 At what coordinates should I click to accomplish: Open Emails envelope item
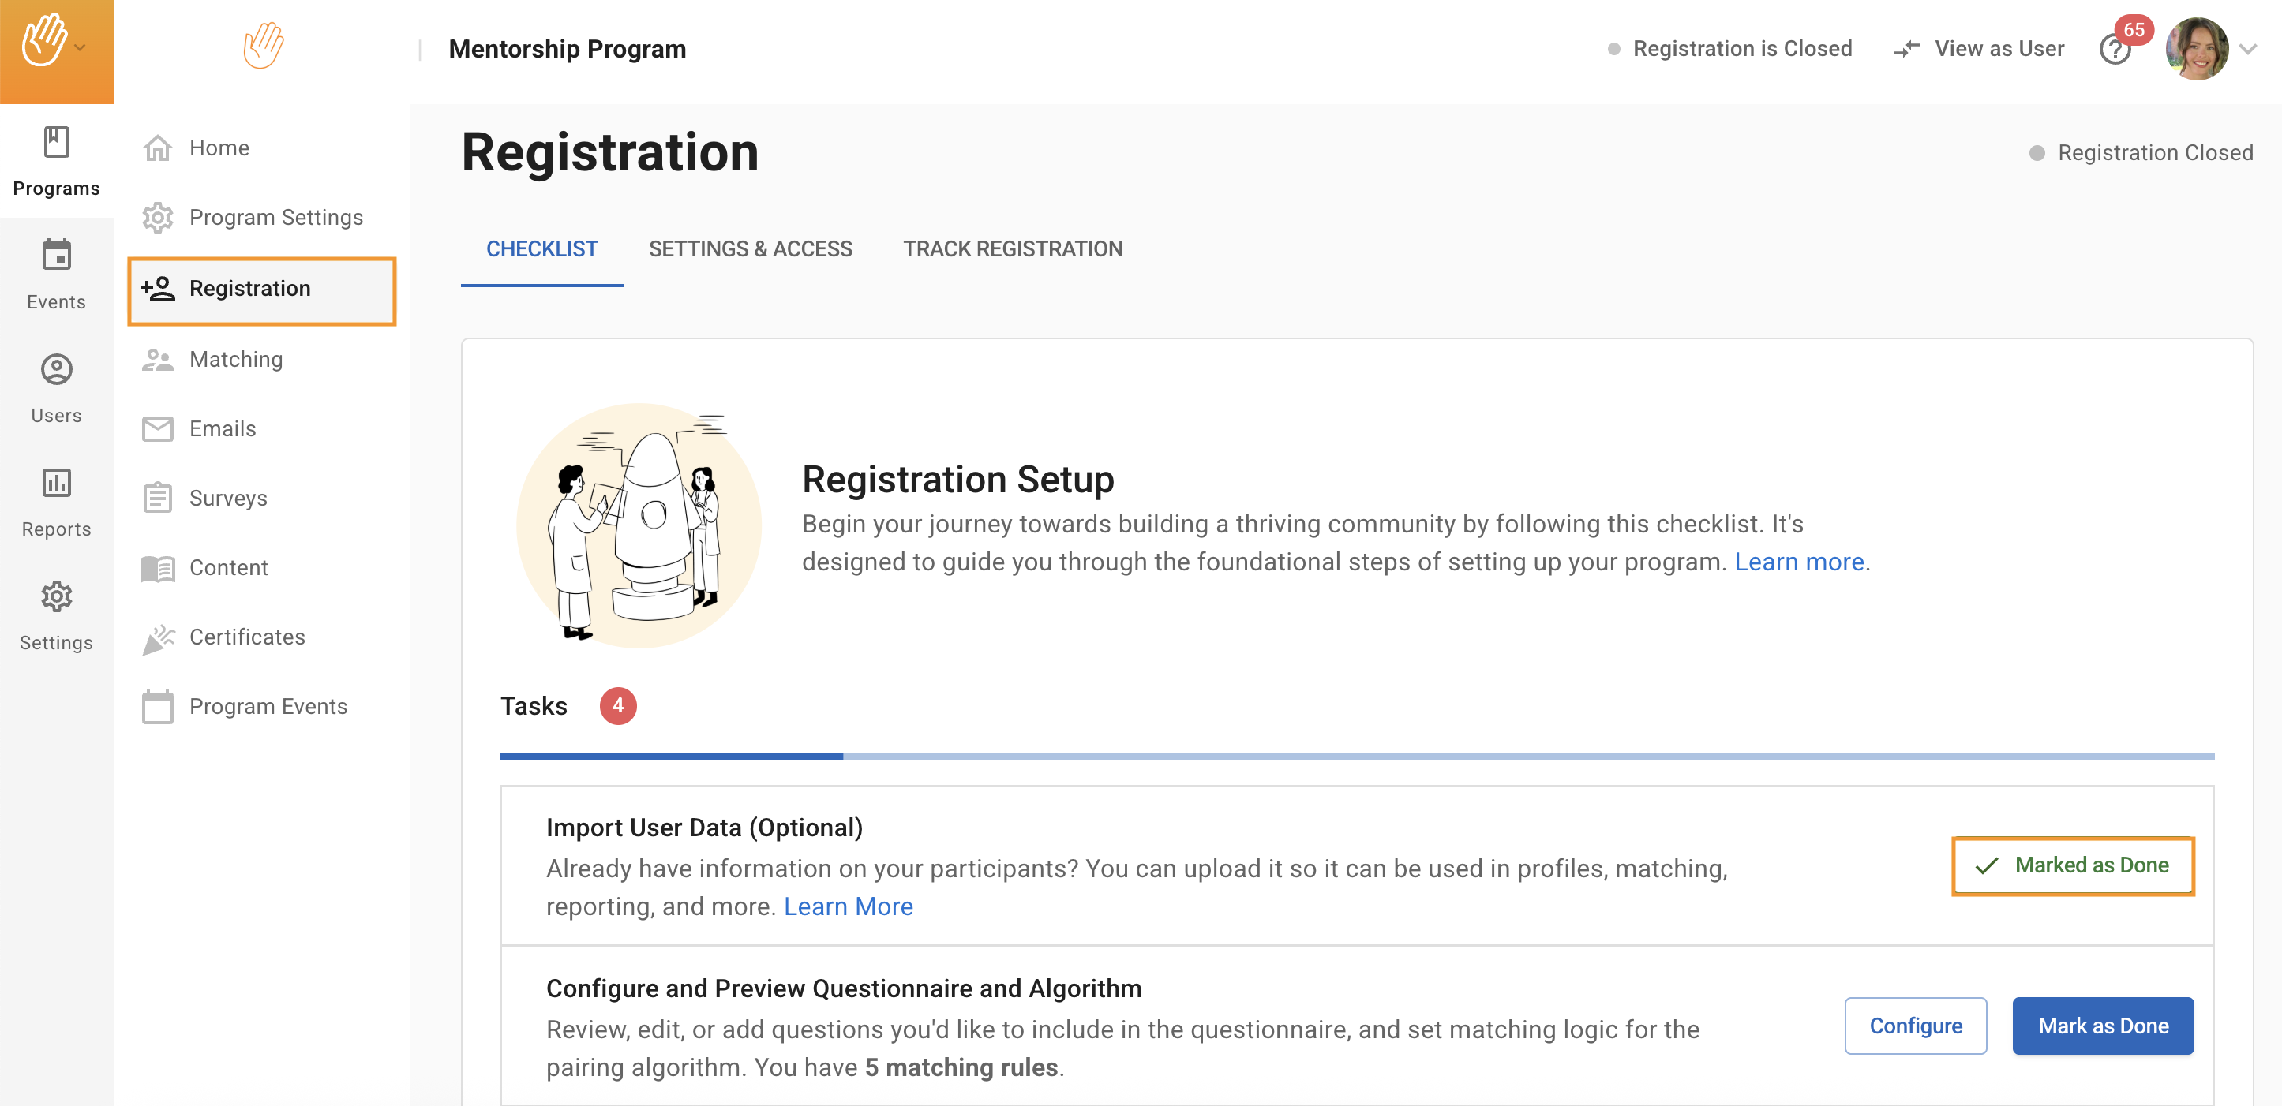[222, 428]
